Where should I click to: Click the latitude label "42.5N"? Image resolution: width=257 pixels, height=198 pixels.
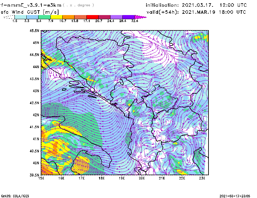(x=34, y=103)
